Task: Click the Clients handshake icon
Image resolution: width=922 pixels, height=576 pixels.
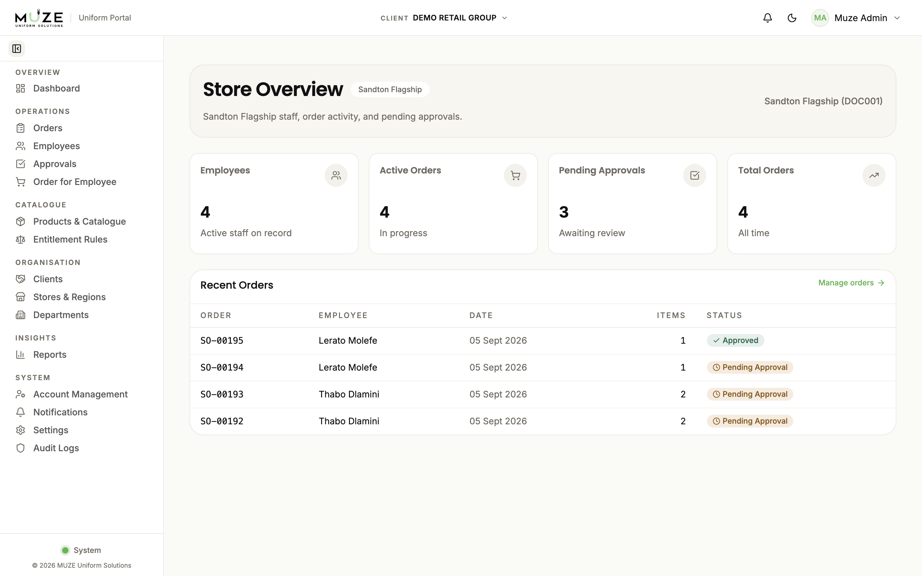Action: click(x=20, y=279)
